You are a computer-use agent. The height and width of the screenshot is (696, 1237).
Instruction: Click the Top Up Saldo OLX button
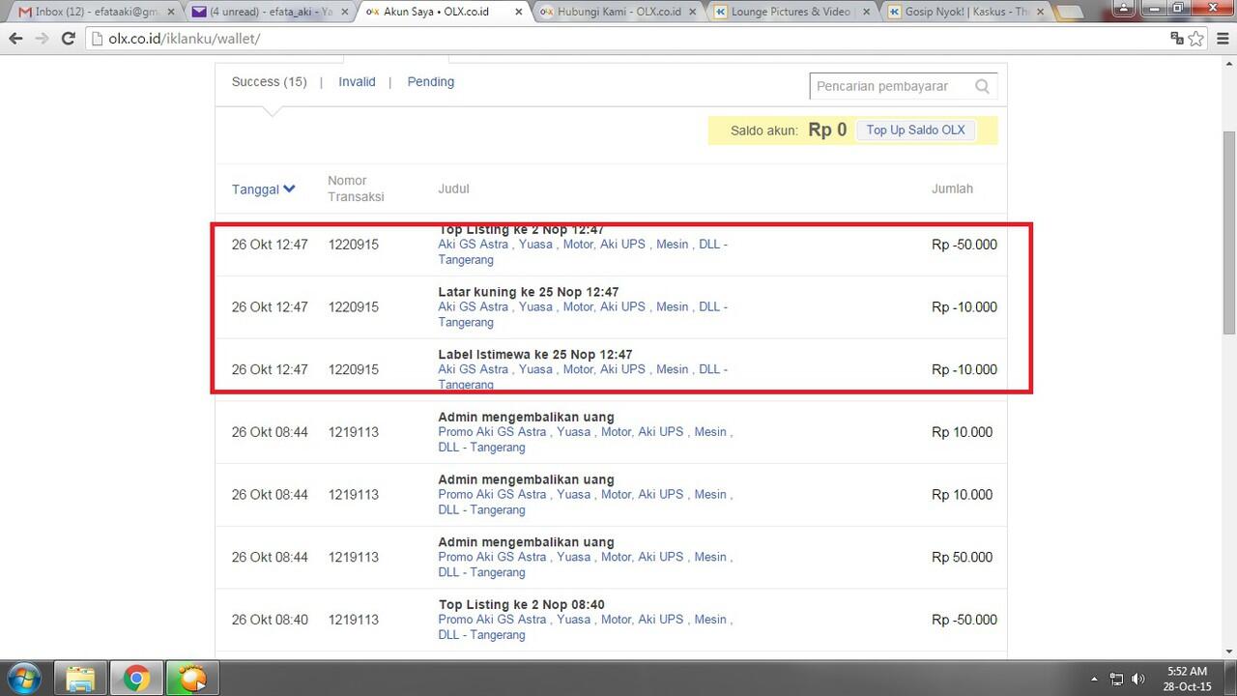[915, 130]
